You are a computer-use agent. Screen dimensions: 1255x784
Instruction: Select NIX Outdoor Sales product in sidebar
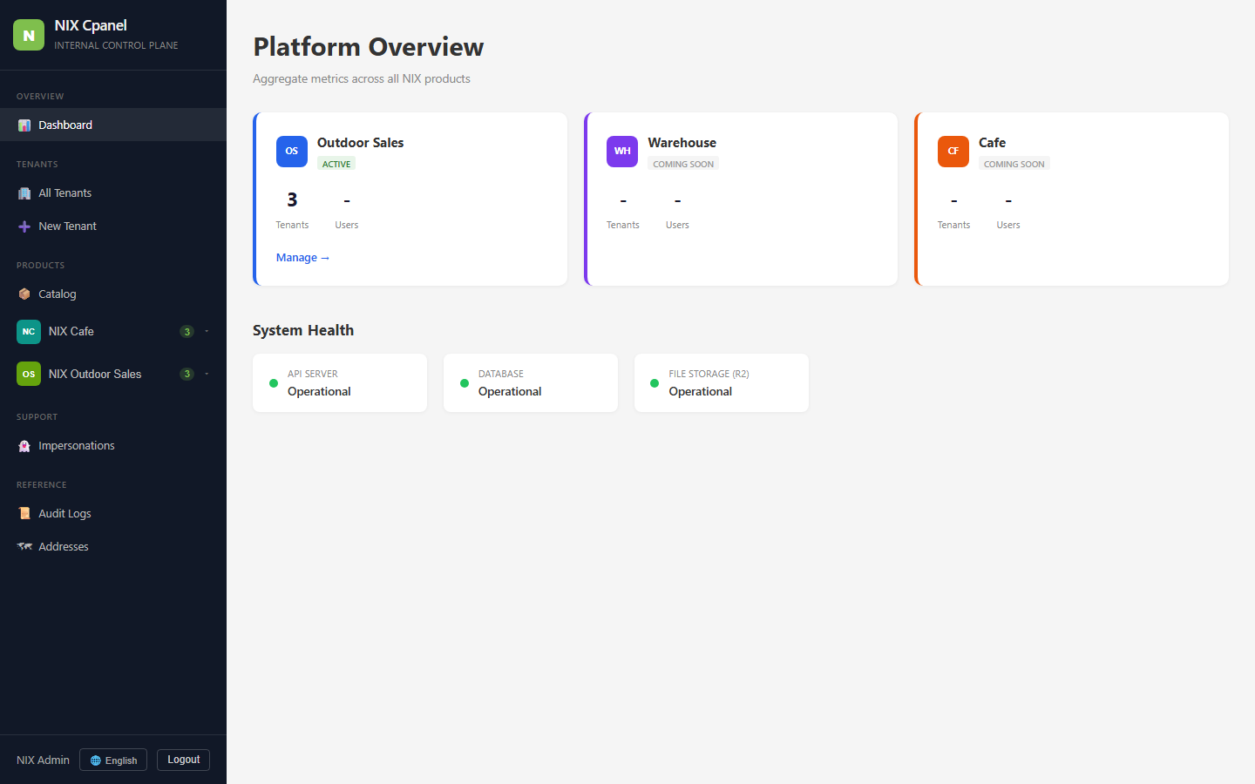113,375
